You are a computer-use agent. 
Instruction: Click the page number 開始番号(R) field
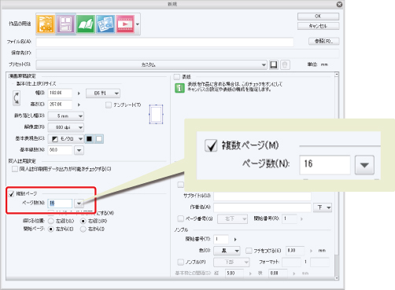click(x=290, y=218)
